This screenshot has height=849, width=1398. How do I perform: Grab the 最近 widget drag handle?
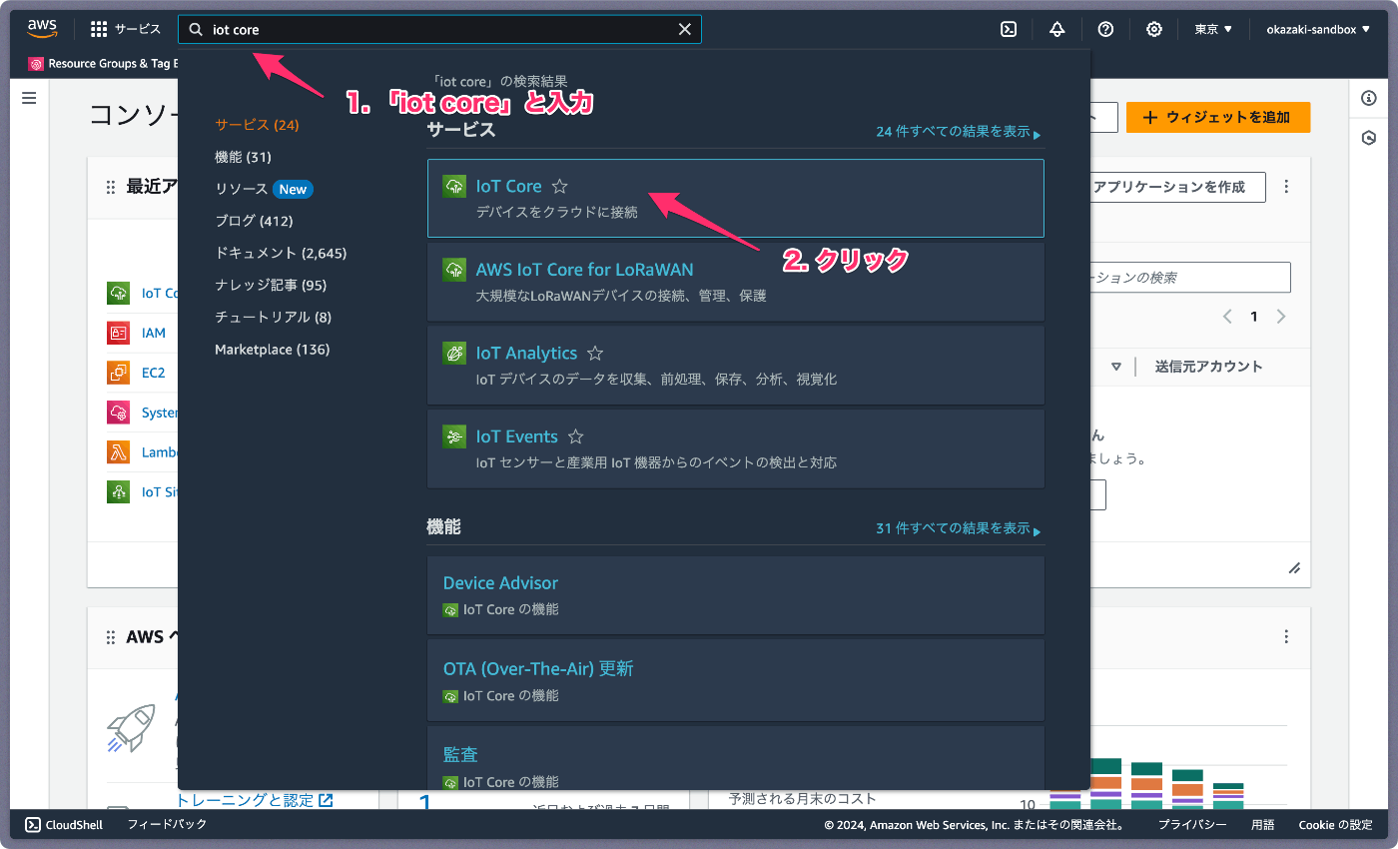111,187
